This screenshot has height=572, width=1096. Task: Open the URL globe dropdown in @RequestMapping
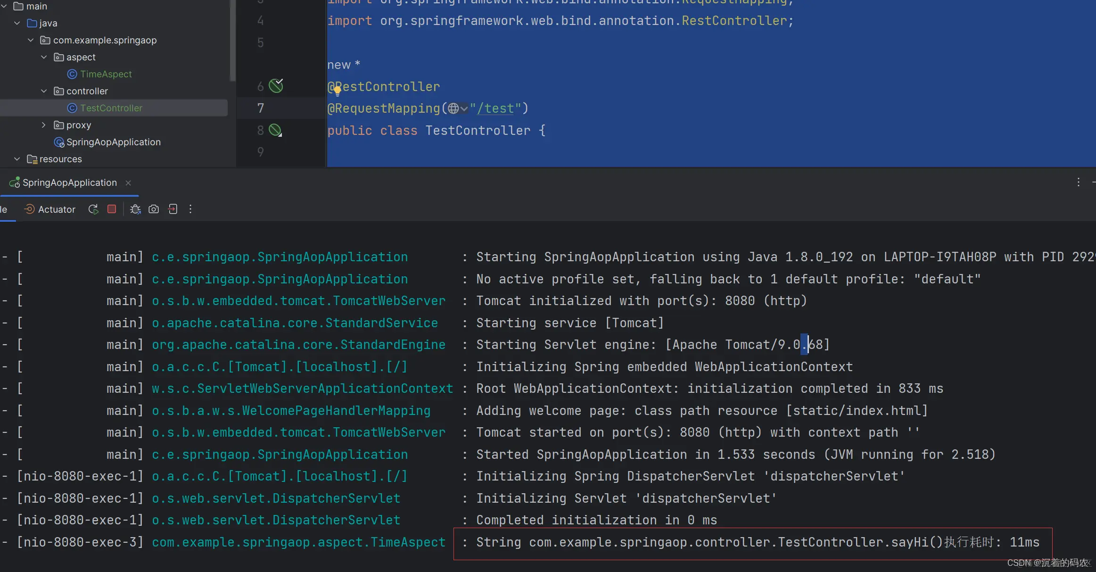tap(457, 109)
